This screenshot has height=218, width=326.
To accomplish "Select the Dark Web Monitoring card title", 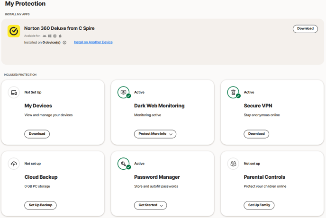I will tap(159, 106).
